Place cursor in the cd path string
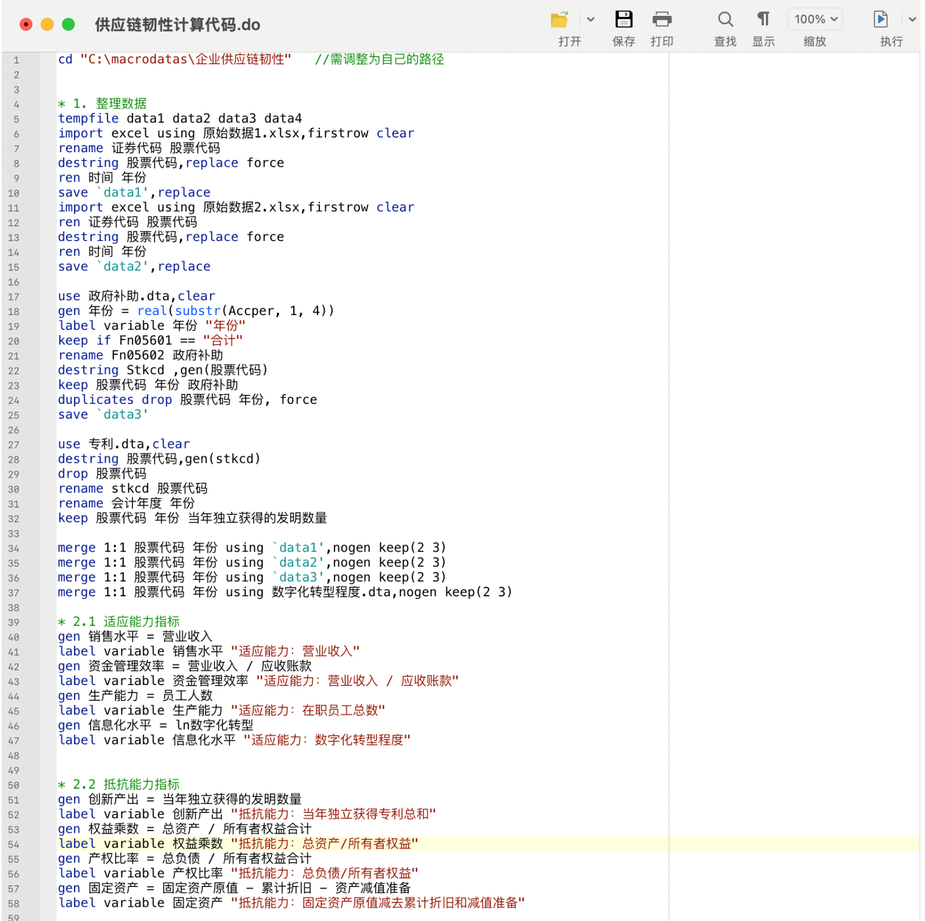This screenshot has width=925, height=921. pos(187,59)
